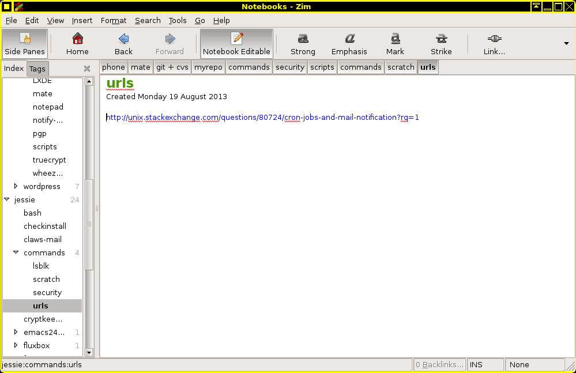Select the scripts page in the index
Image resolution: width=576 pixels, height=373 pixels.
click(45, 147)
